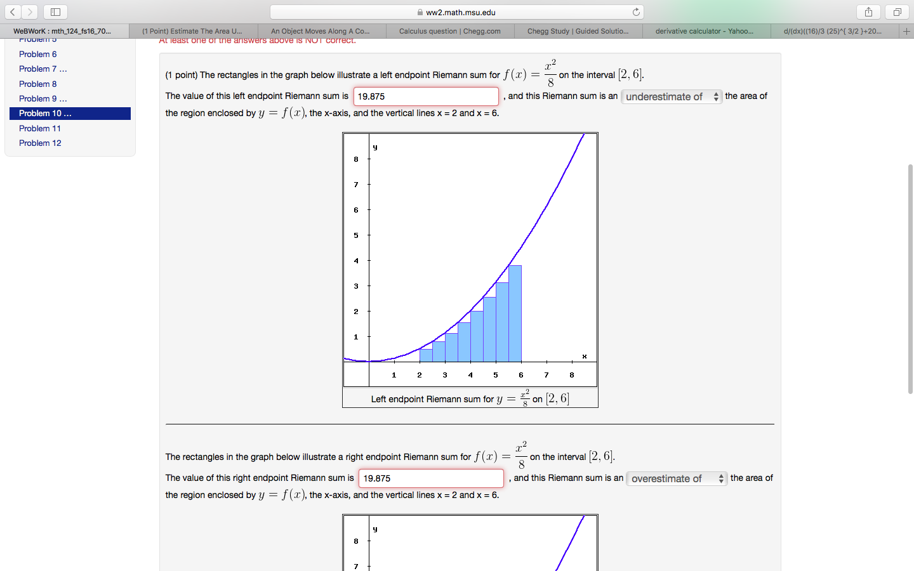Click the left endpoint Riemann sum answer field

[425, 96]
